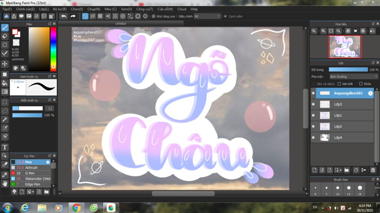The height and width of the screenshot is (213, 380).
Task: Open Internet Explorer from taskbar
Action: (x=25, y=208)
